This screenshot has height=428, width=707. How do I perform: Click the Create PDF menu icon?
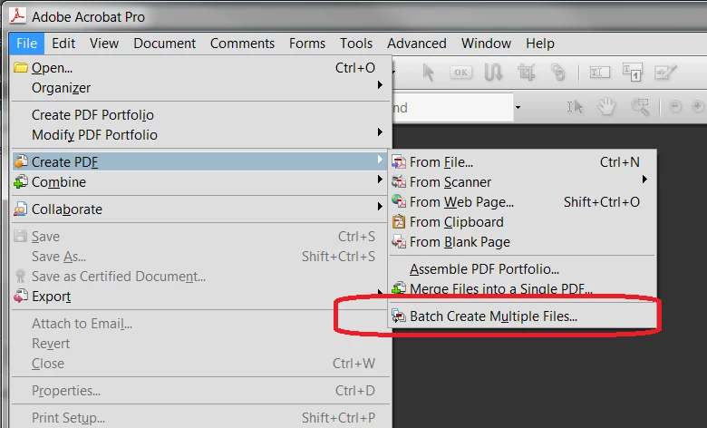pyautogui.click(x=21, y=161)
